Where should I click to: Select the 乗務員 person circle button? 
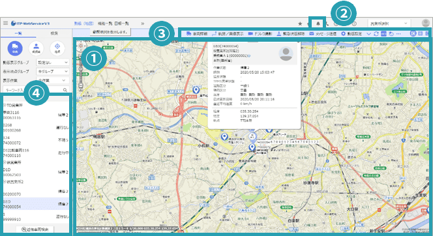click(x=36, y=48)
